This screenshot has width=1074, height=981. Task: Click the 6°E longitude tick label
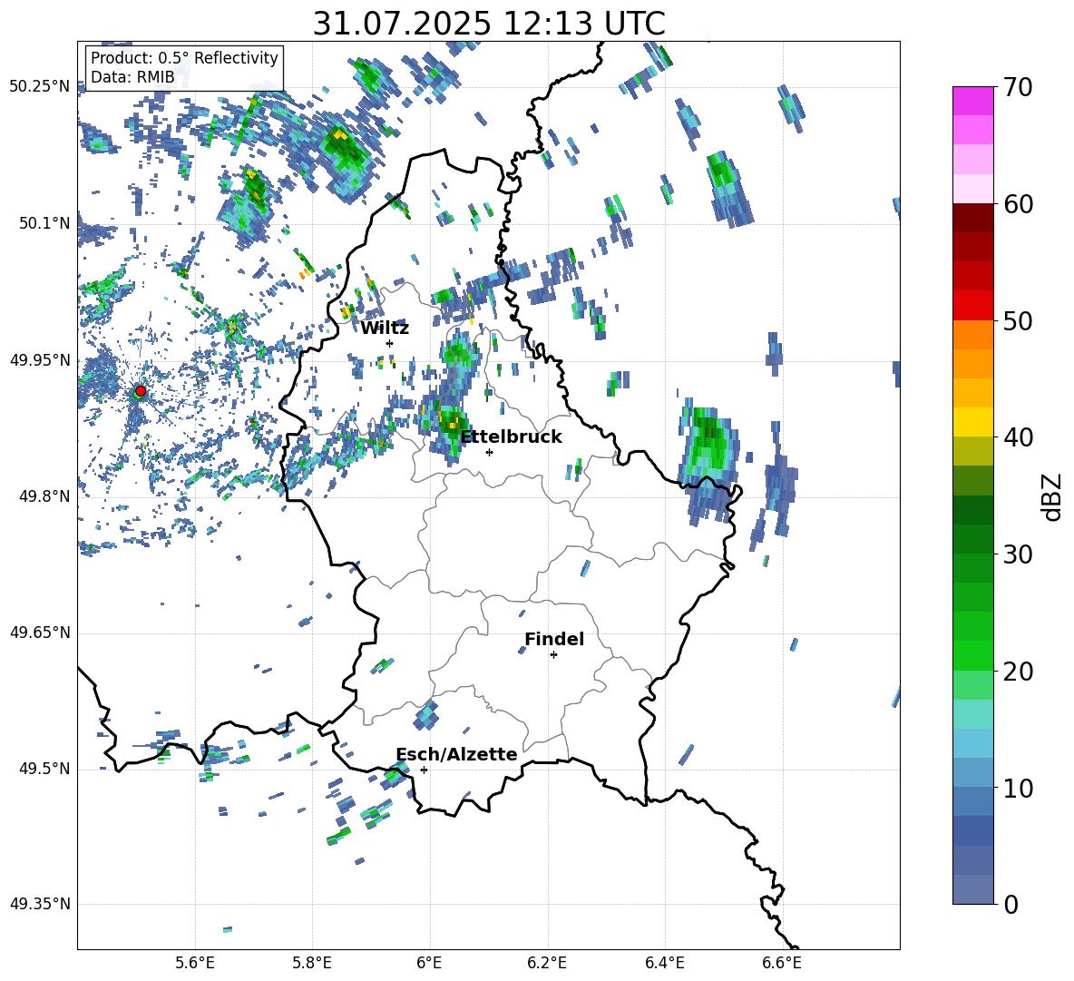coord(429,964)
